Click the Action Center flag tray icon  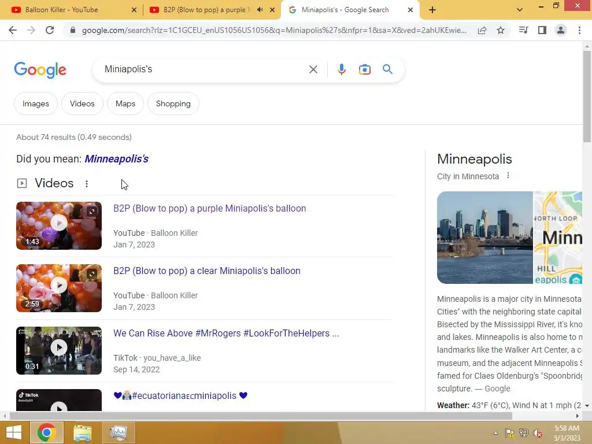click(509, 433)
